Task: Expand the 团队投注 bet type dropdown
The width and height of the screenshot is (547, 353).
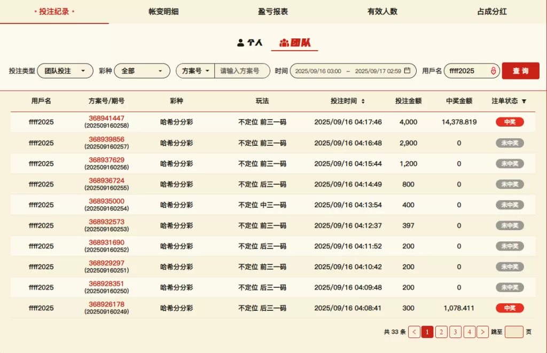Action: 65,71
